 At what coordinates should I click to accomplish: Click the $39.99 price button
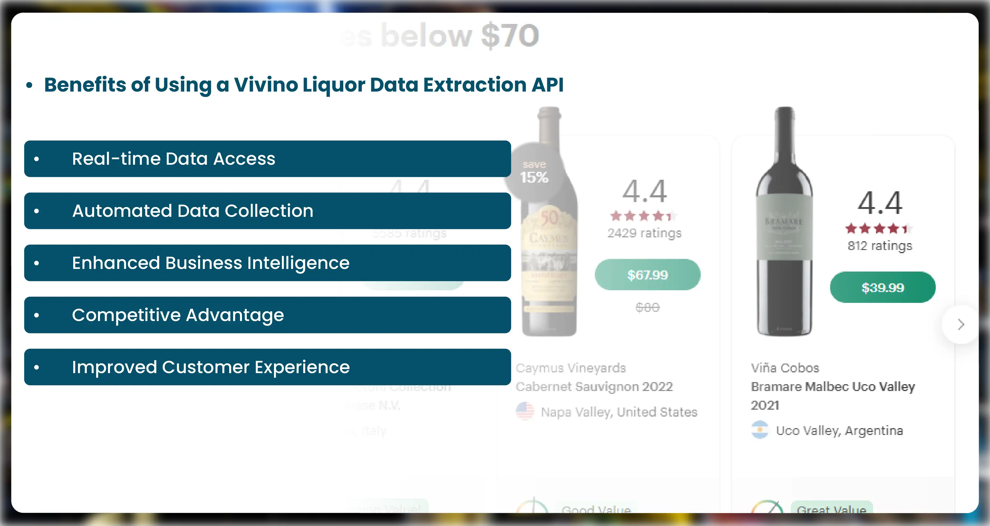[x=883, y=287]
